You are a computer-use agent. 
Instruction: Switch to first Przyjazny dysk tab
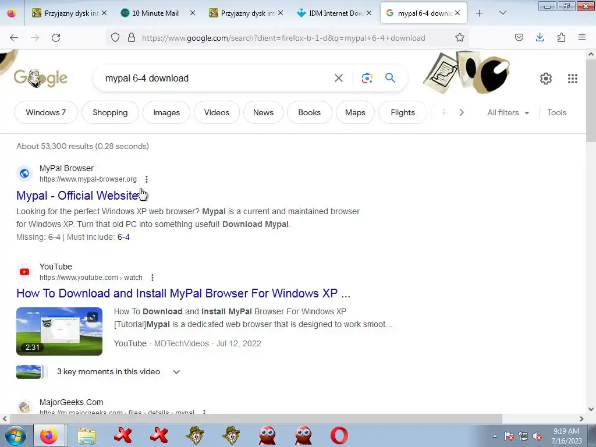coord(70,13)
